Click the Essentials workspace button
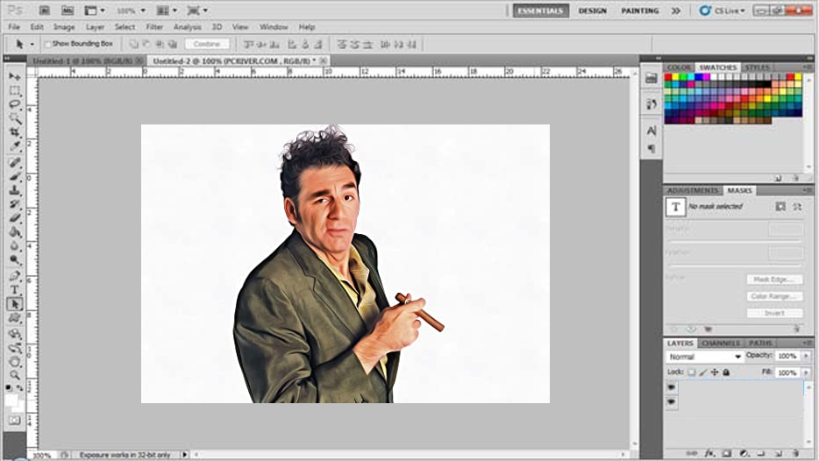The image size is (819, 461). [541, 11]
